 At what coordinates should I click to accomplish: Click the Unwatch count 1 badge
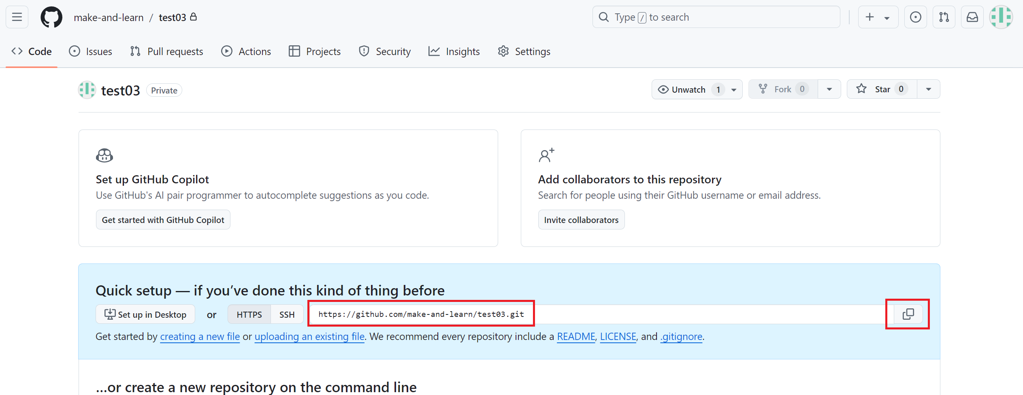(x=718, y=89)
